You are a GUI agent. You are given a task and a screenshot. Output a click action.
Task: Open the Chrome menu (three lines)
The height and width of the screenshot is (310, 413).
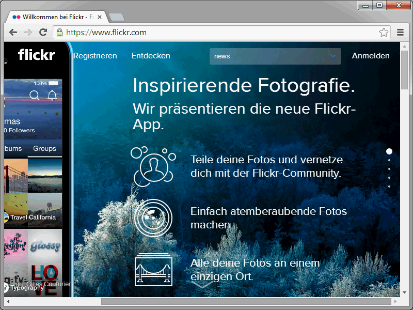(401, 33)
